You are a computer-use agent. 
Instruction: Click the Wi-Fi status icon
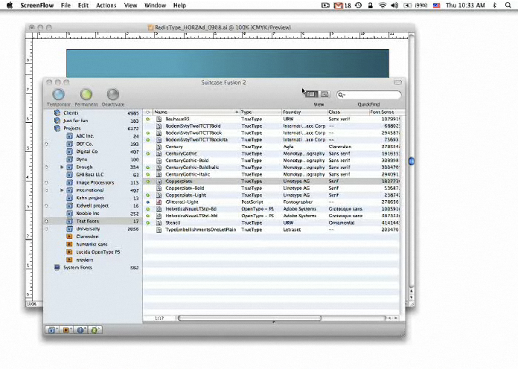382,5
